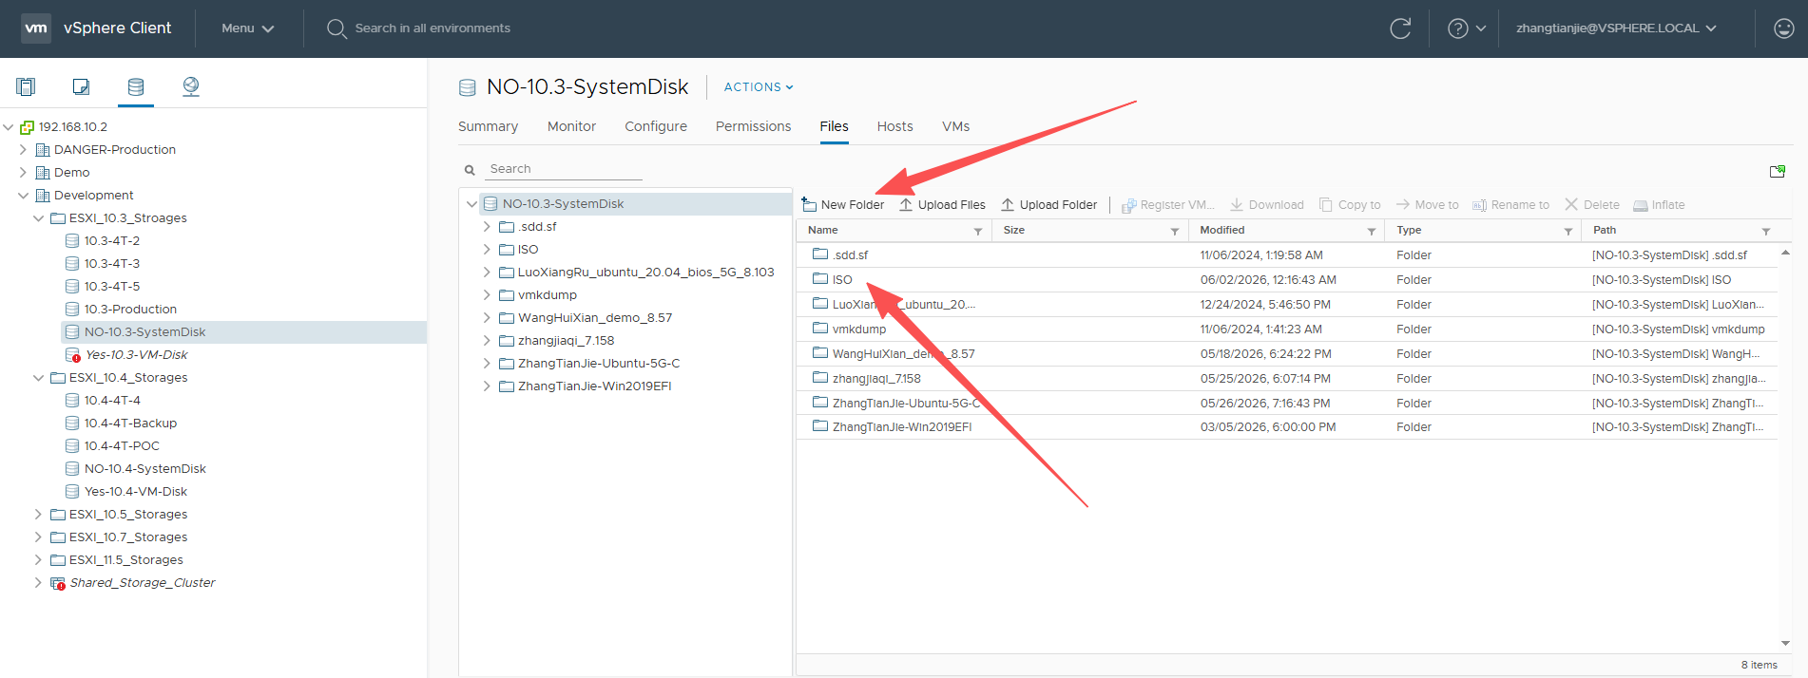This screenshot has height=678, width=1808.
Task: Collapse the ESXI_10.3_Stroages folder
Action: point(38,218)
